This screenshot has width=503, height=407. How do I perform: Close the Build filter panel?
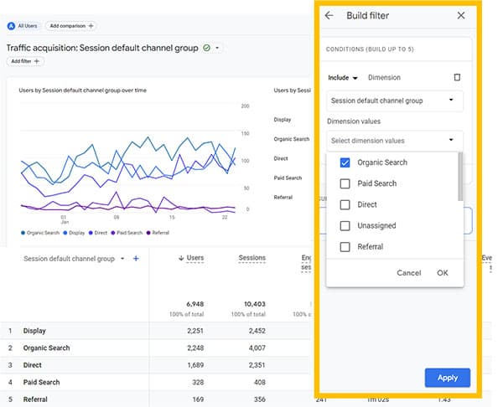pos(461,15)
